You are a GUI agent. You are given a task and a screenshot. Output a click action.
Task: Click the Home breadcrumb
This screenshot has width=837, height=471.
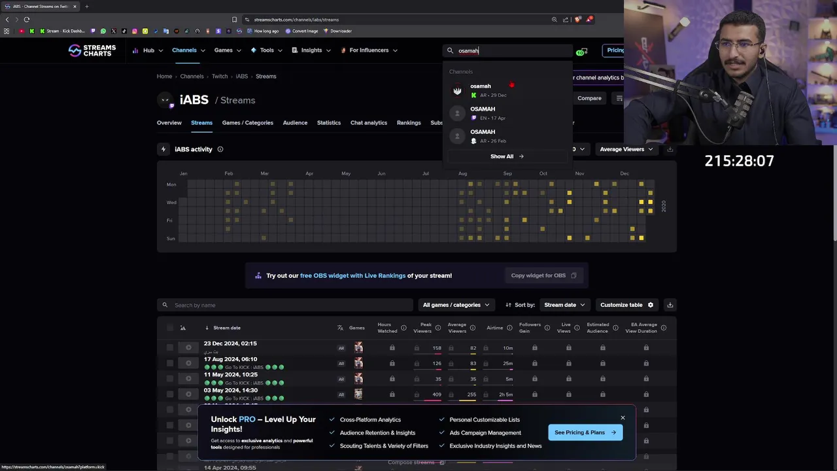tap(164, 77)
